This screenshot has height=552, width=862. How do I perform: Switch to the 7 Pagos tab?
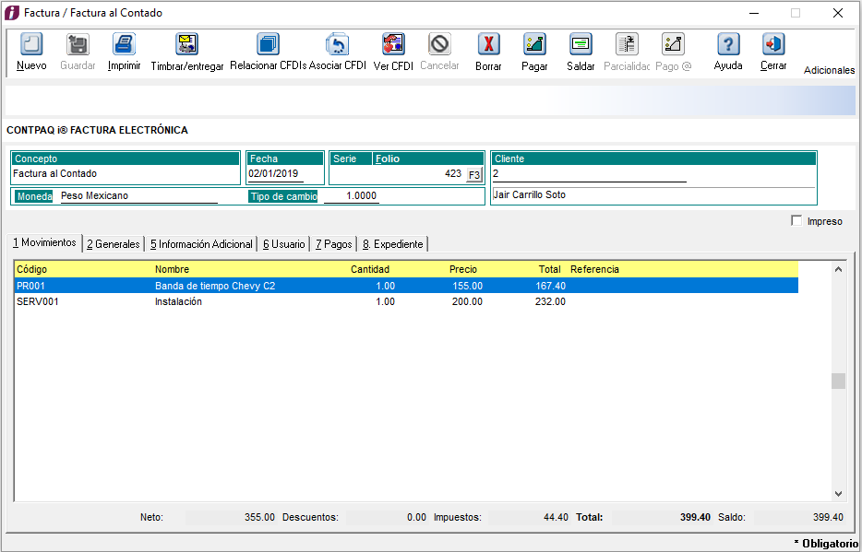[333, 244]
